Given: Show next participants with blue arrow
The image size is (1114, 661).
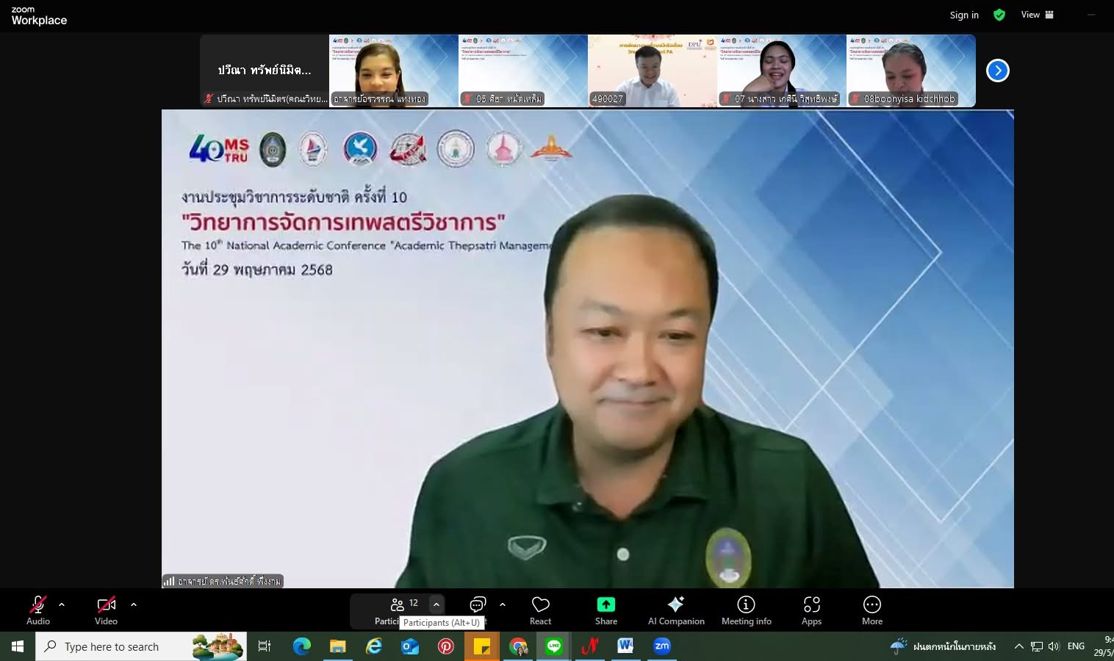Looking at the screenshot, I should tap(997, 71).
